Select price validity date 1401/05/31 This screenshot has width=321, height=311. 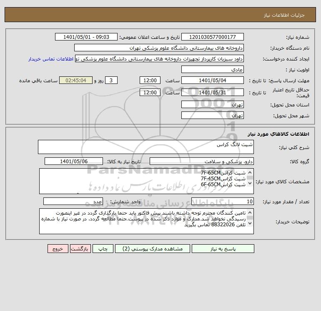tap(213, 92)
